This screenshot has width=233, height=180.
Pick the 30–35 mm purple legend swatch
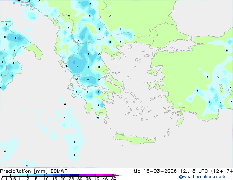pos(82,175)
